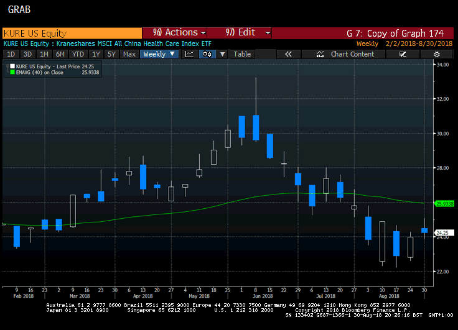Click the 34.00 price axis label
Viewport: 458px width, 330px height.
click(442, 65)
